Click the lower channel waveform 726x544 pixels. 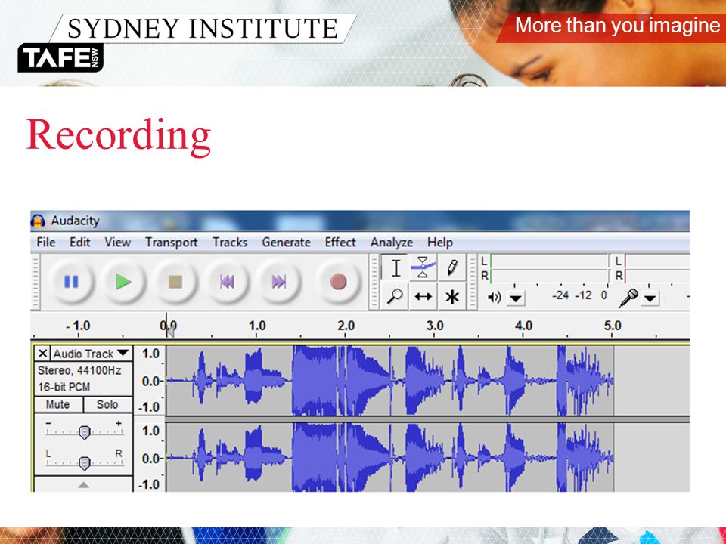(x=390, y=457)
